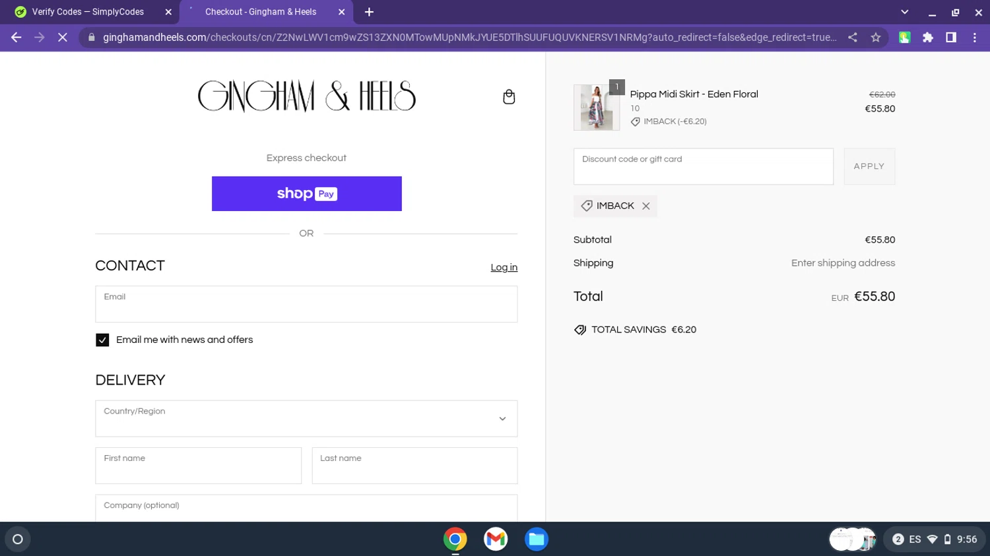Open Files app from the shelf
The height and width of the screenshot is (556, 990).
(x=537, y=540)
